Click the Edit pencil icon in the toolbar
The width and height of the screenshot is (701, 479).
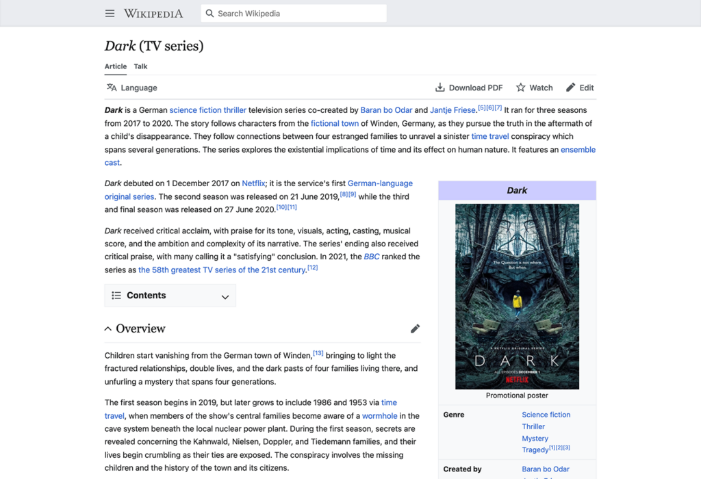tap(570, 88)
